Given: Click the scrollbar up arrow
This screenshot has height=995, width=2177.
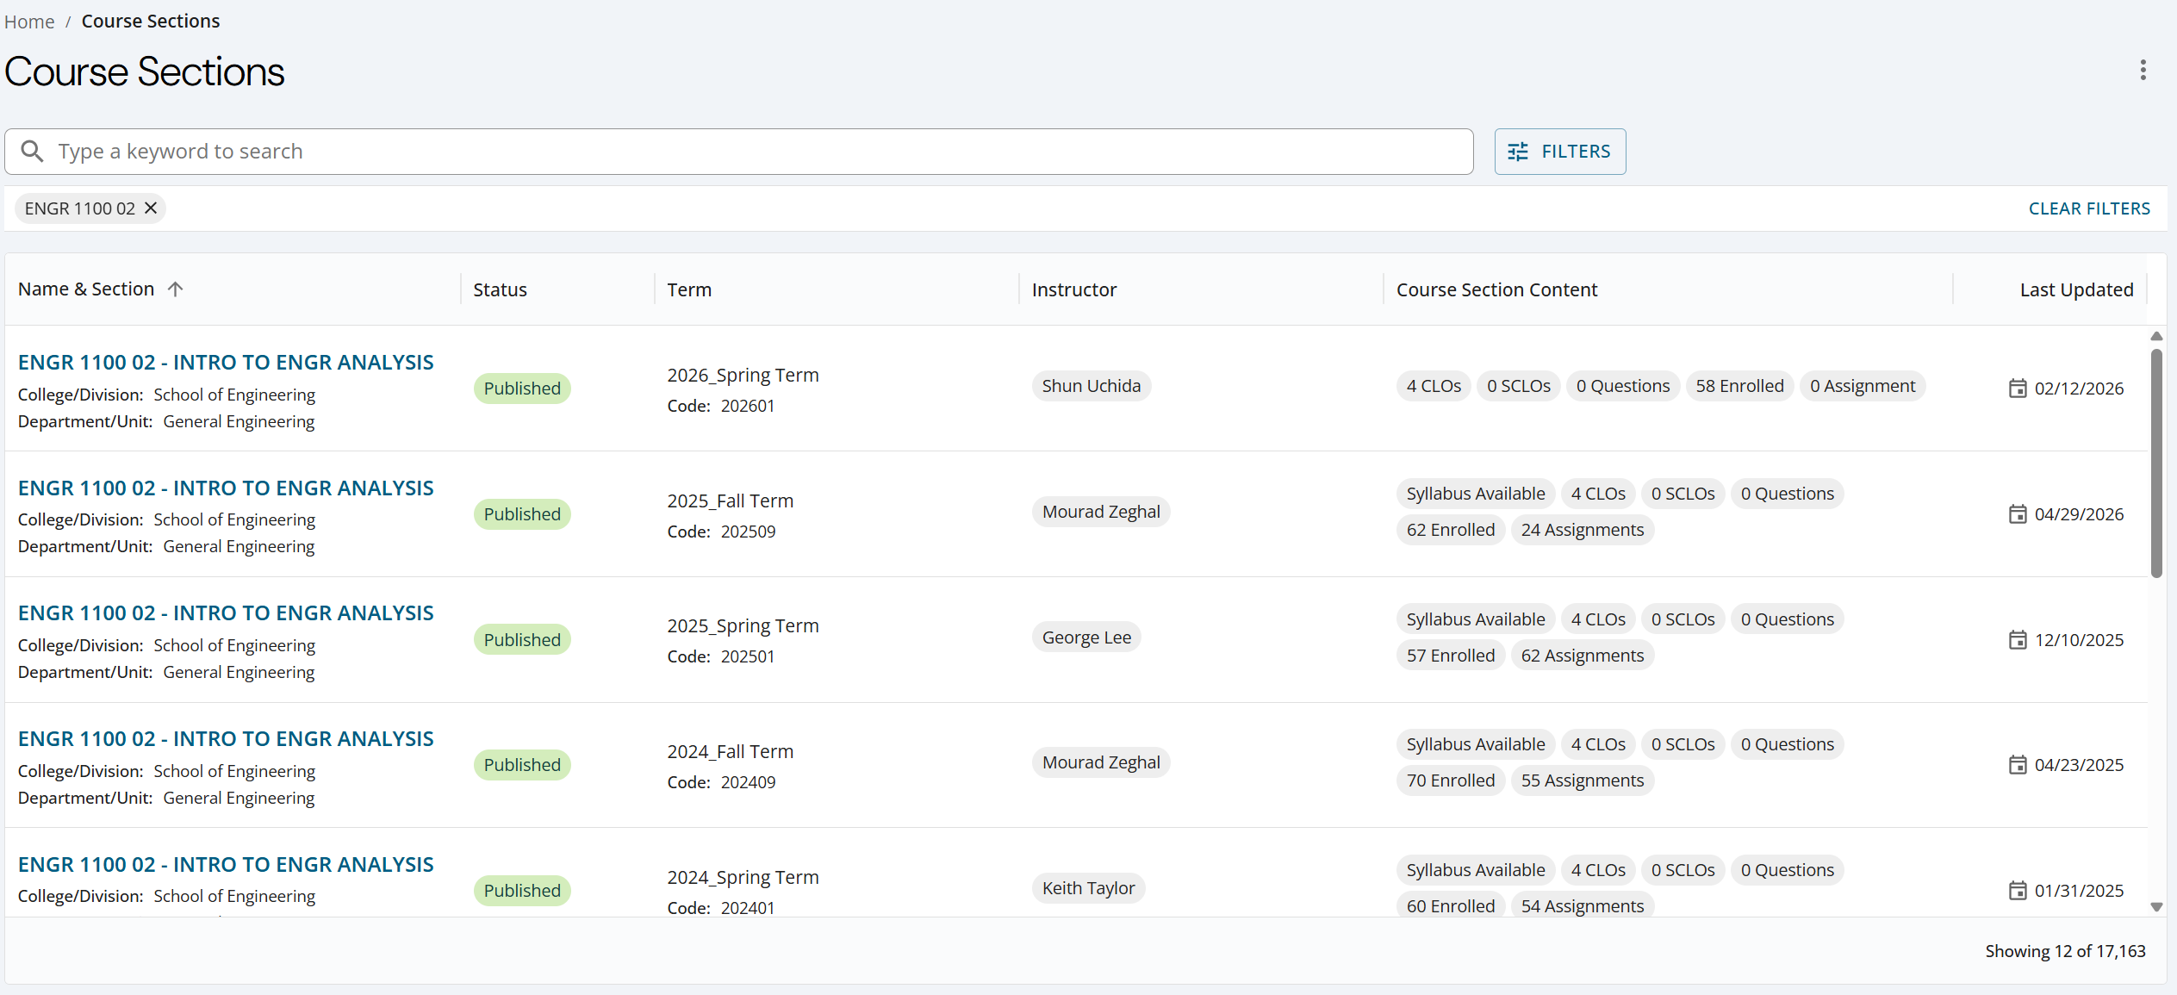Looking at the screenshot, I should (2156, 336).
